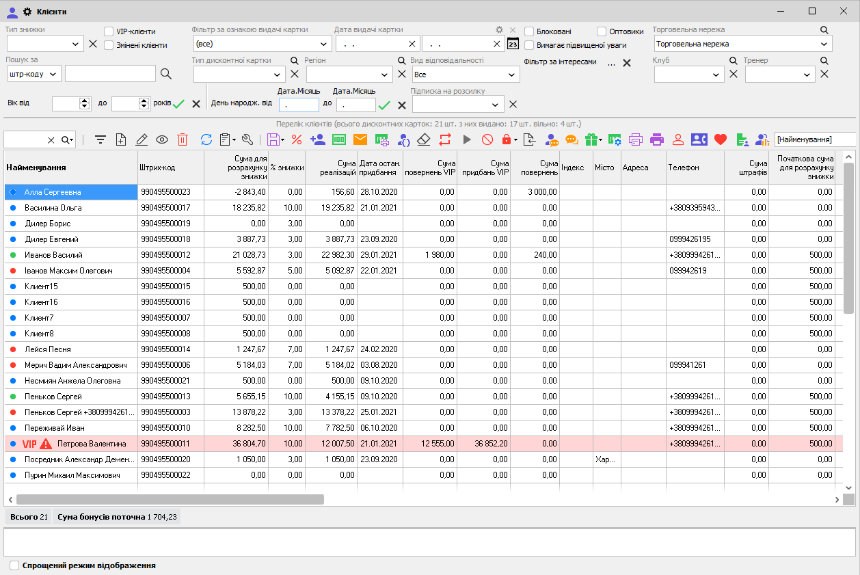Screen dimensions: 860x575
Task: Click the orange envelope mail icon
Action: click(x=360, y=139)
